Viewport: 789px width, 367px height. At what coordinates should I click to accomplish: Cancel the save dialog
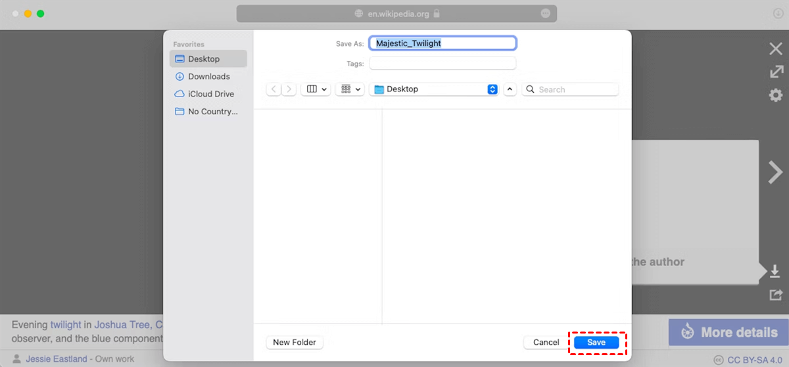[x=546, y=342]
